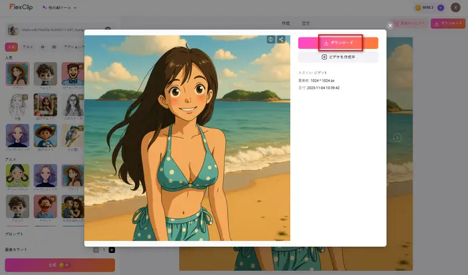468x275 pixels.
Task: Choose the orange puppet style thumbnail
Action: tap(45, 207)
